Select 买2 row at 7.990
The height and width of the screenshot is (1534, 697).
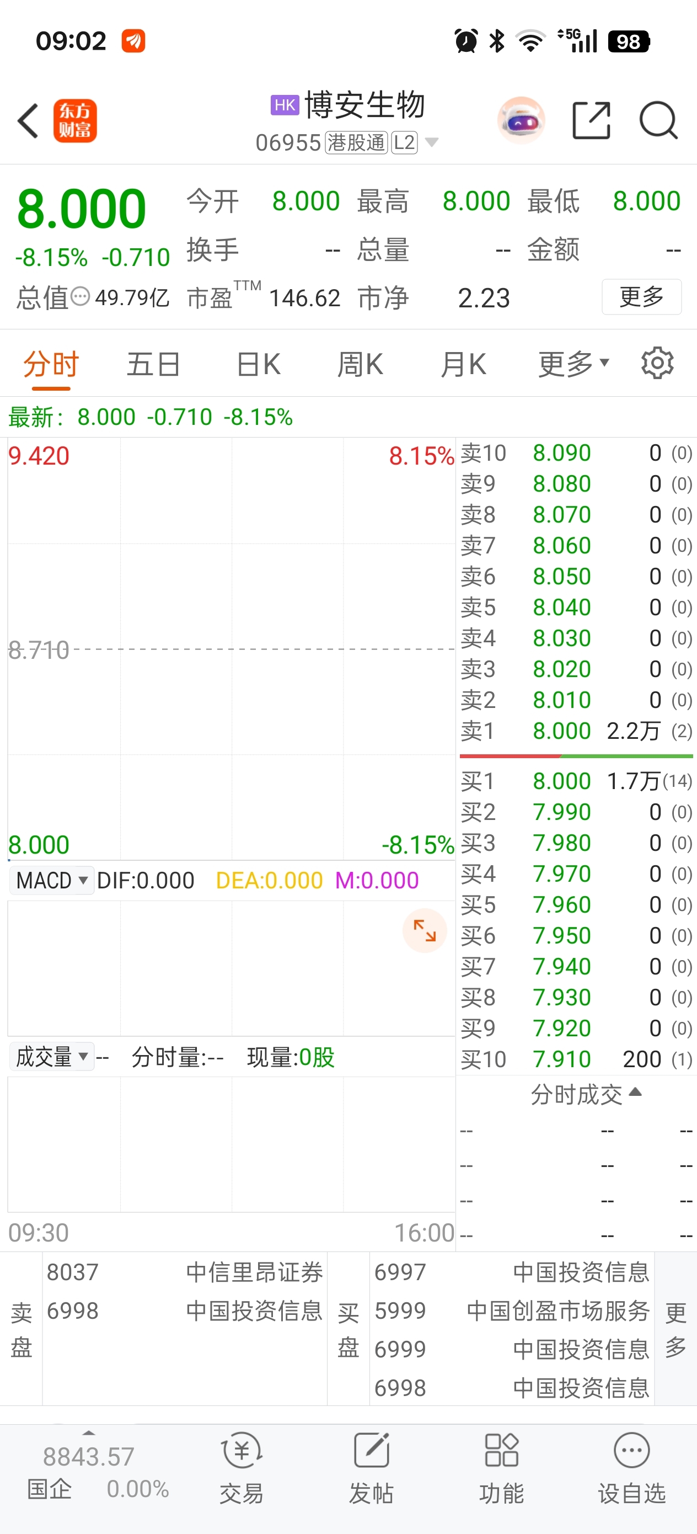tap(576, 812)
